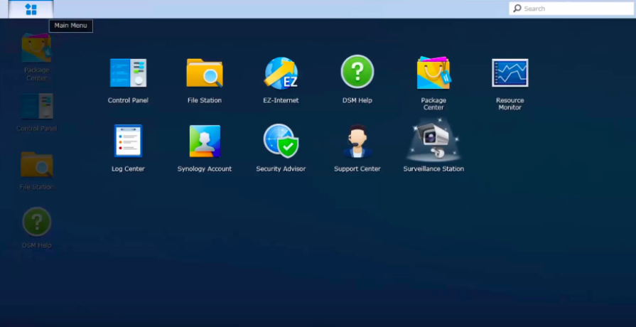Open the Main Menu button
Viewport: 636px width, 327px height.
(31, 9)
